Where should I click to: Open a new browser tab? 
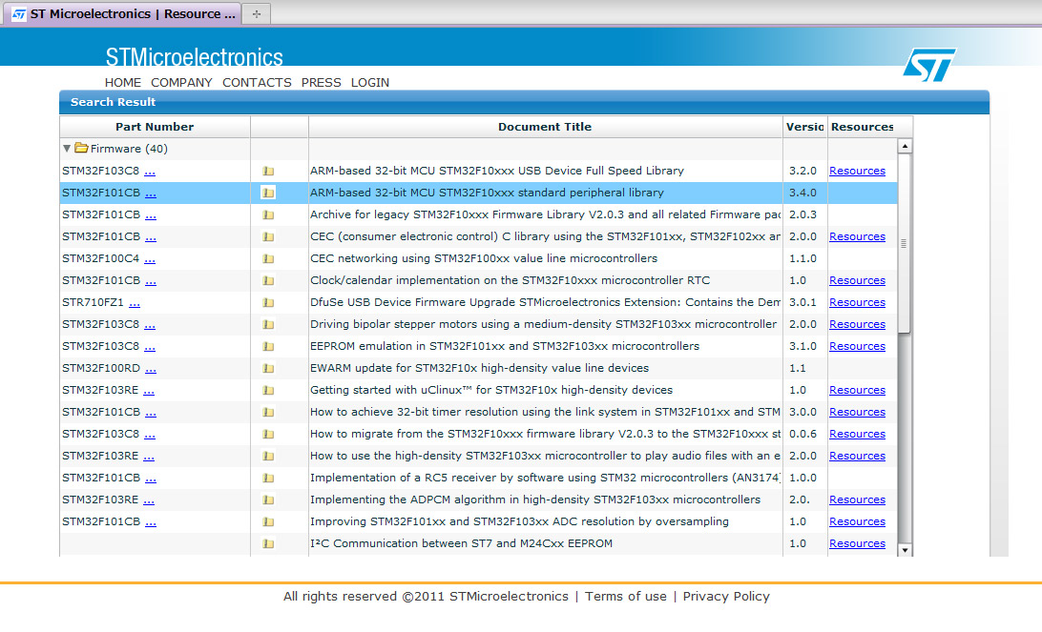[x=257, y=14]
